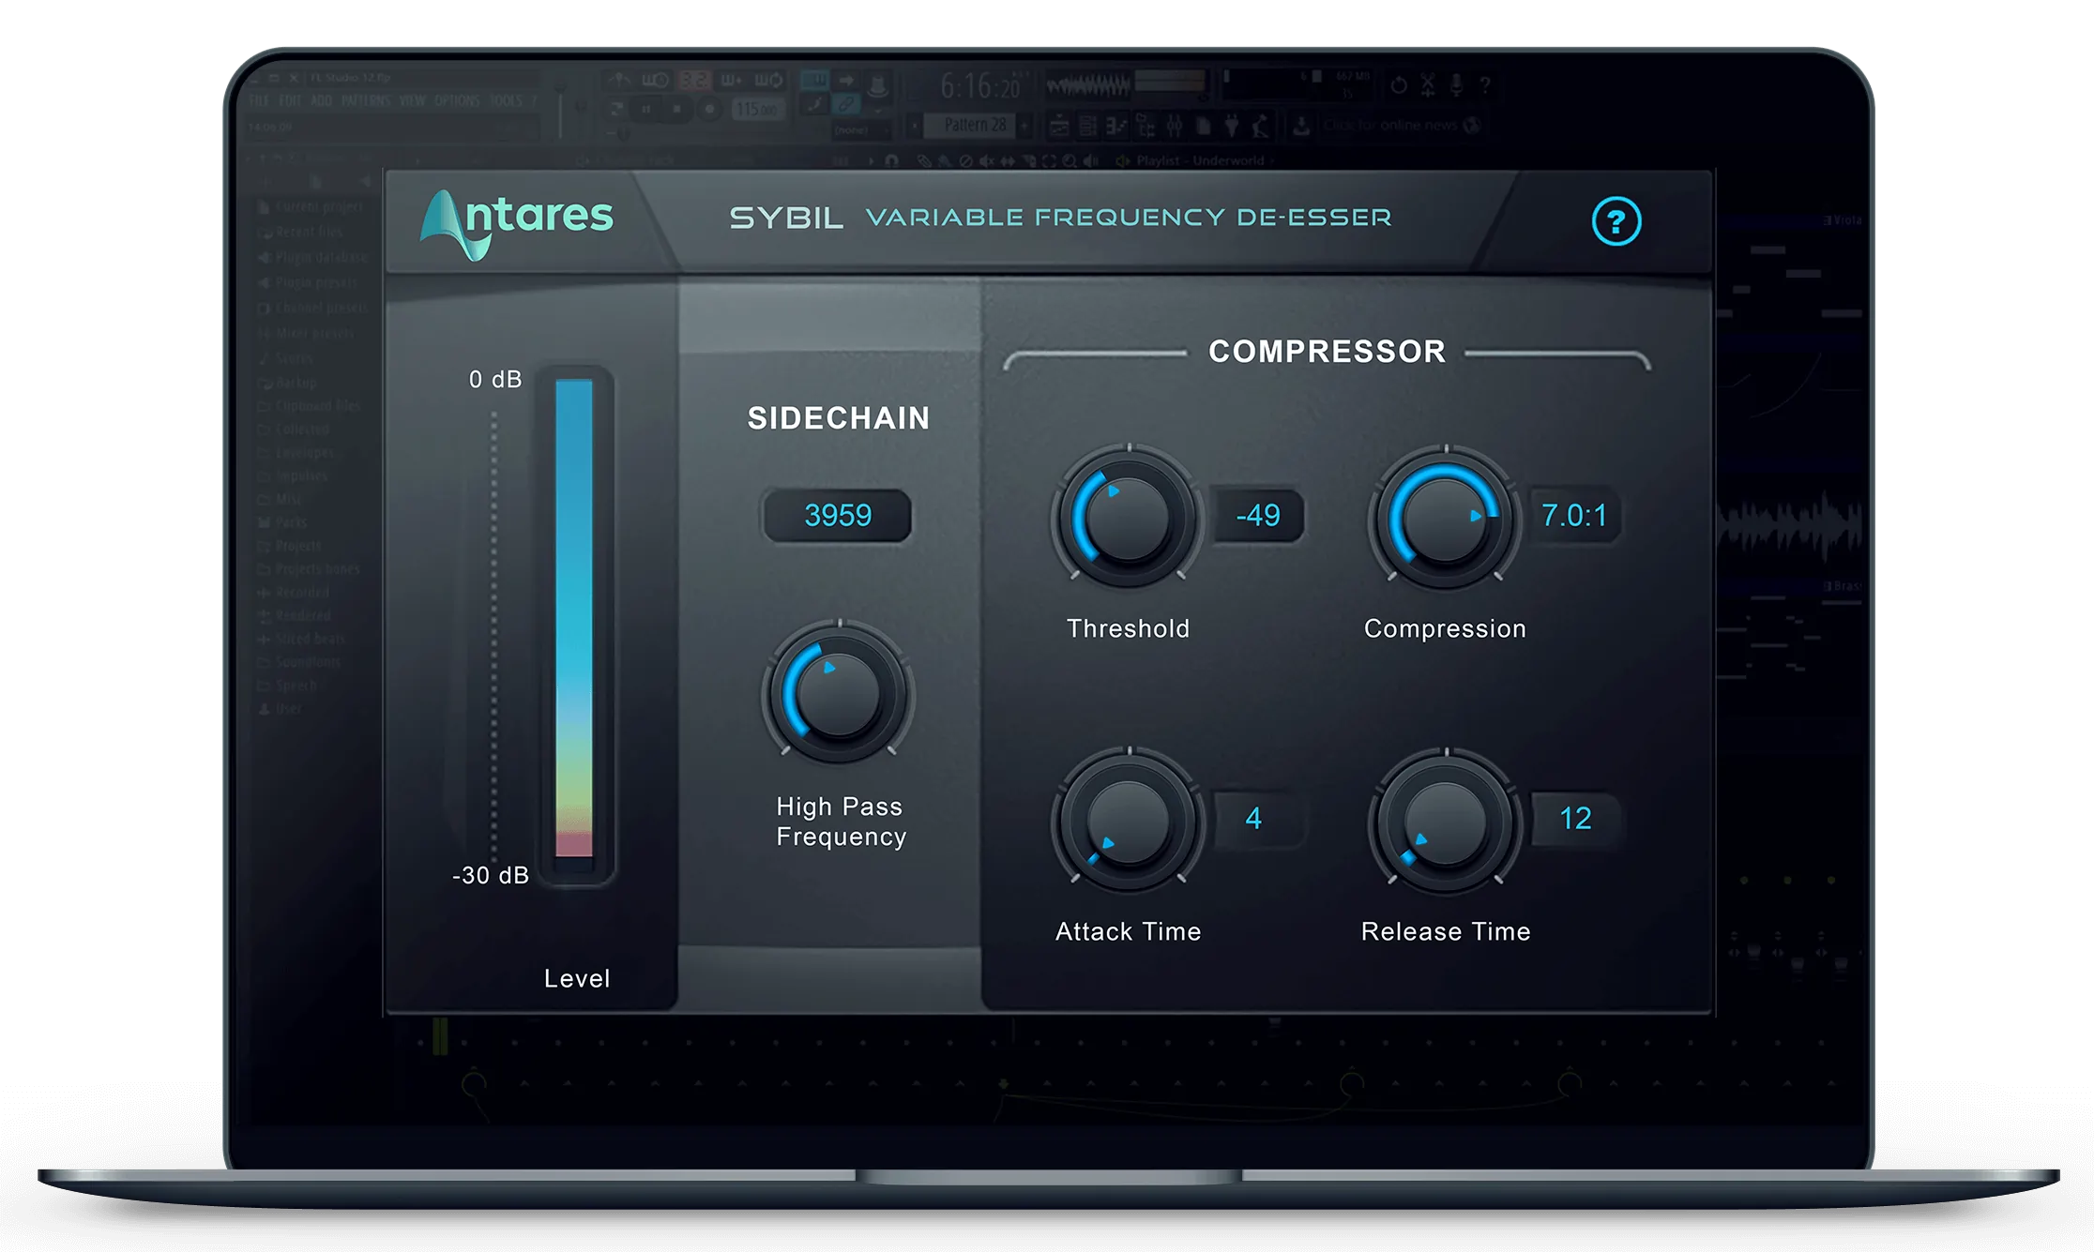The width and height of the screenshot is (2094, 1252).
Task: Open the Playlist - Underworld title menu
Action: pyautogui.click(x=1199, y=160)
